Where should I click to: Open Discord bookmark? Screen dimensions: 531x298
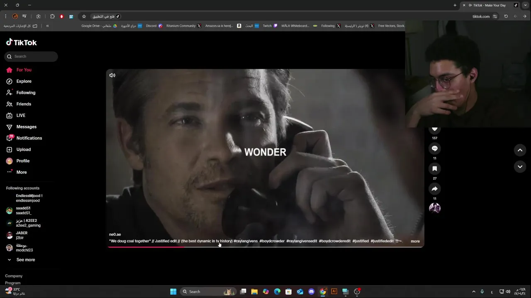point(154,26)
